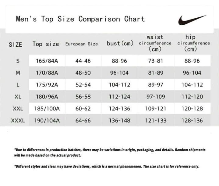Click the 180/96A top size cell
Image resolution: width=219 pixels, height=186 pixels.
pyautogui.click(x=47, y=97)
